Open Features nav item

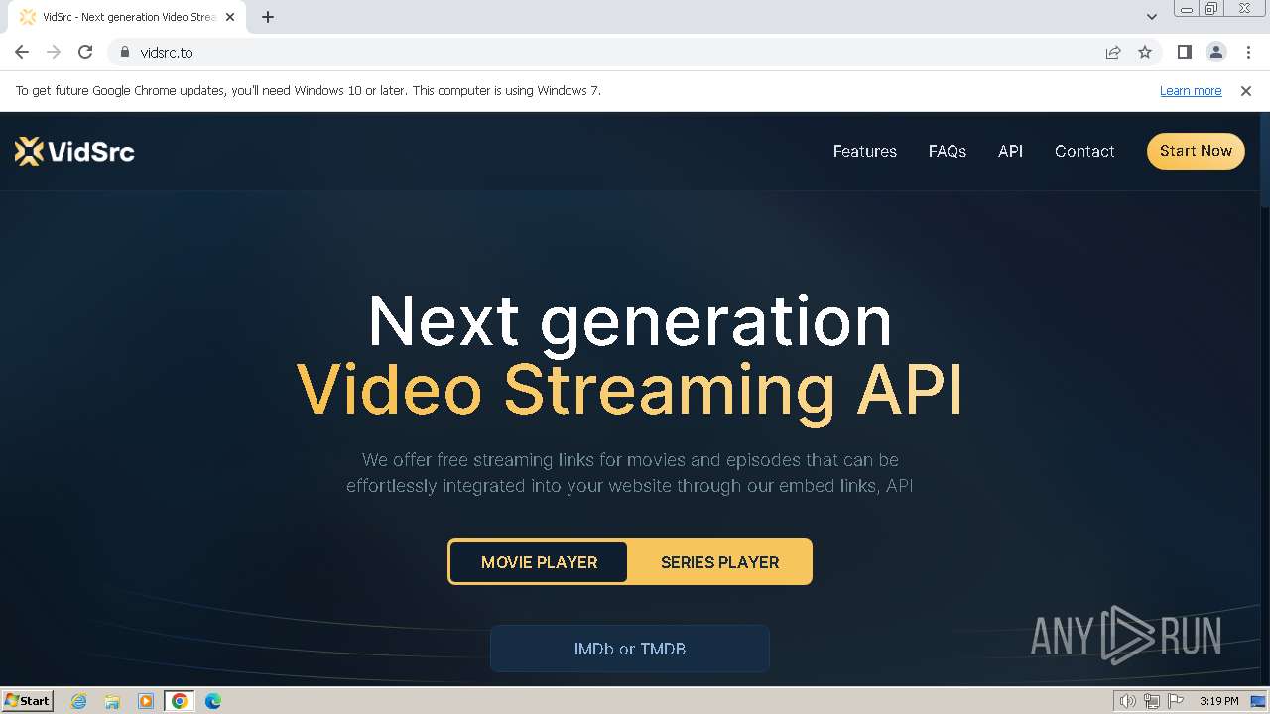pyautogui.click(x=864, y=151)
